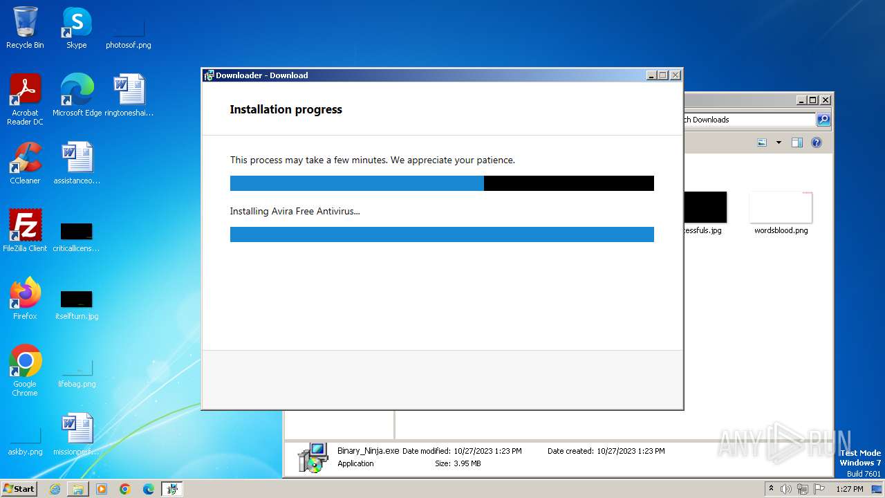Open the Start menu
Image resolution: width=885 pixels, height=498 pixels.
pos(19,489)
